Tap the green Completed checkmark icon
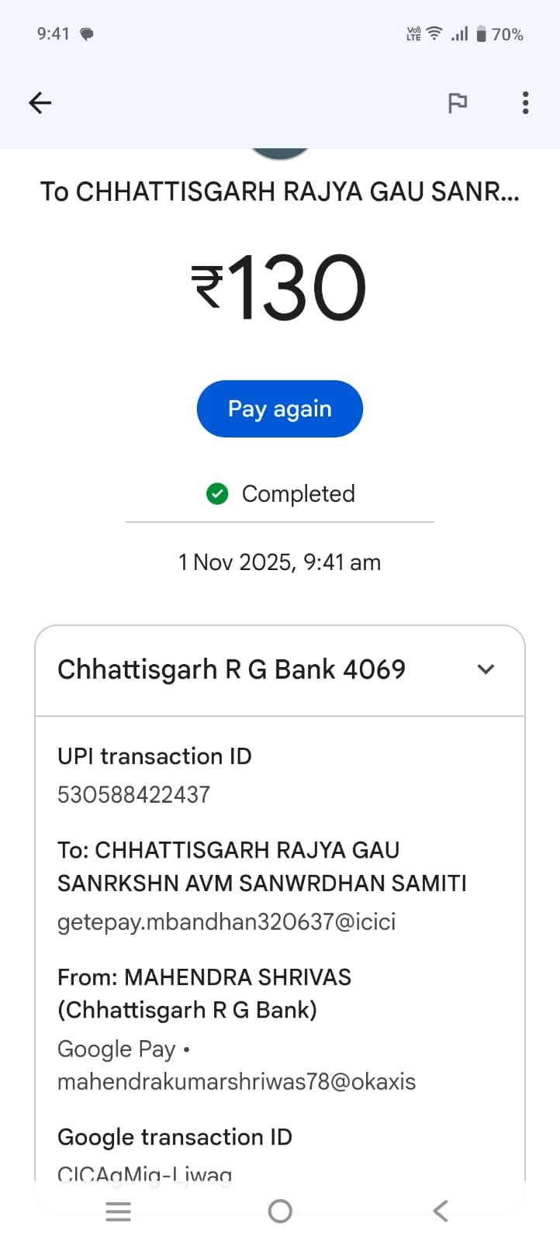This screenshot has height=1241, width=560. [217, 493]
